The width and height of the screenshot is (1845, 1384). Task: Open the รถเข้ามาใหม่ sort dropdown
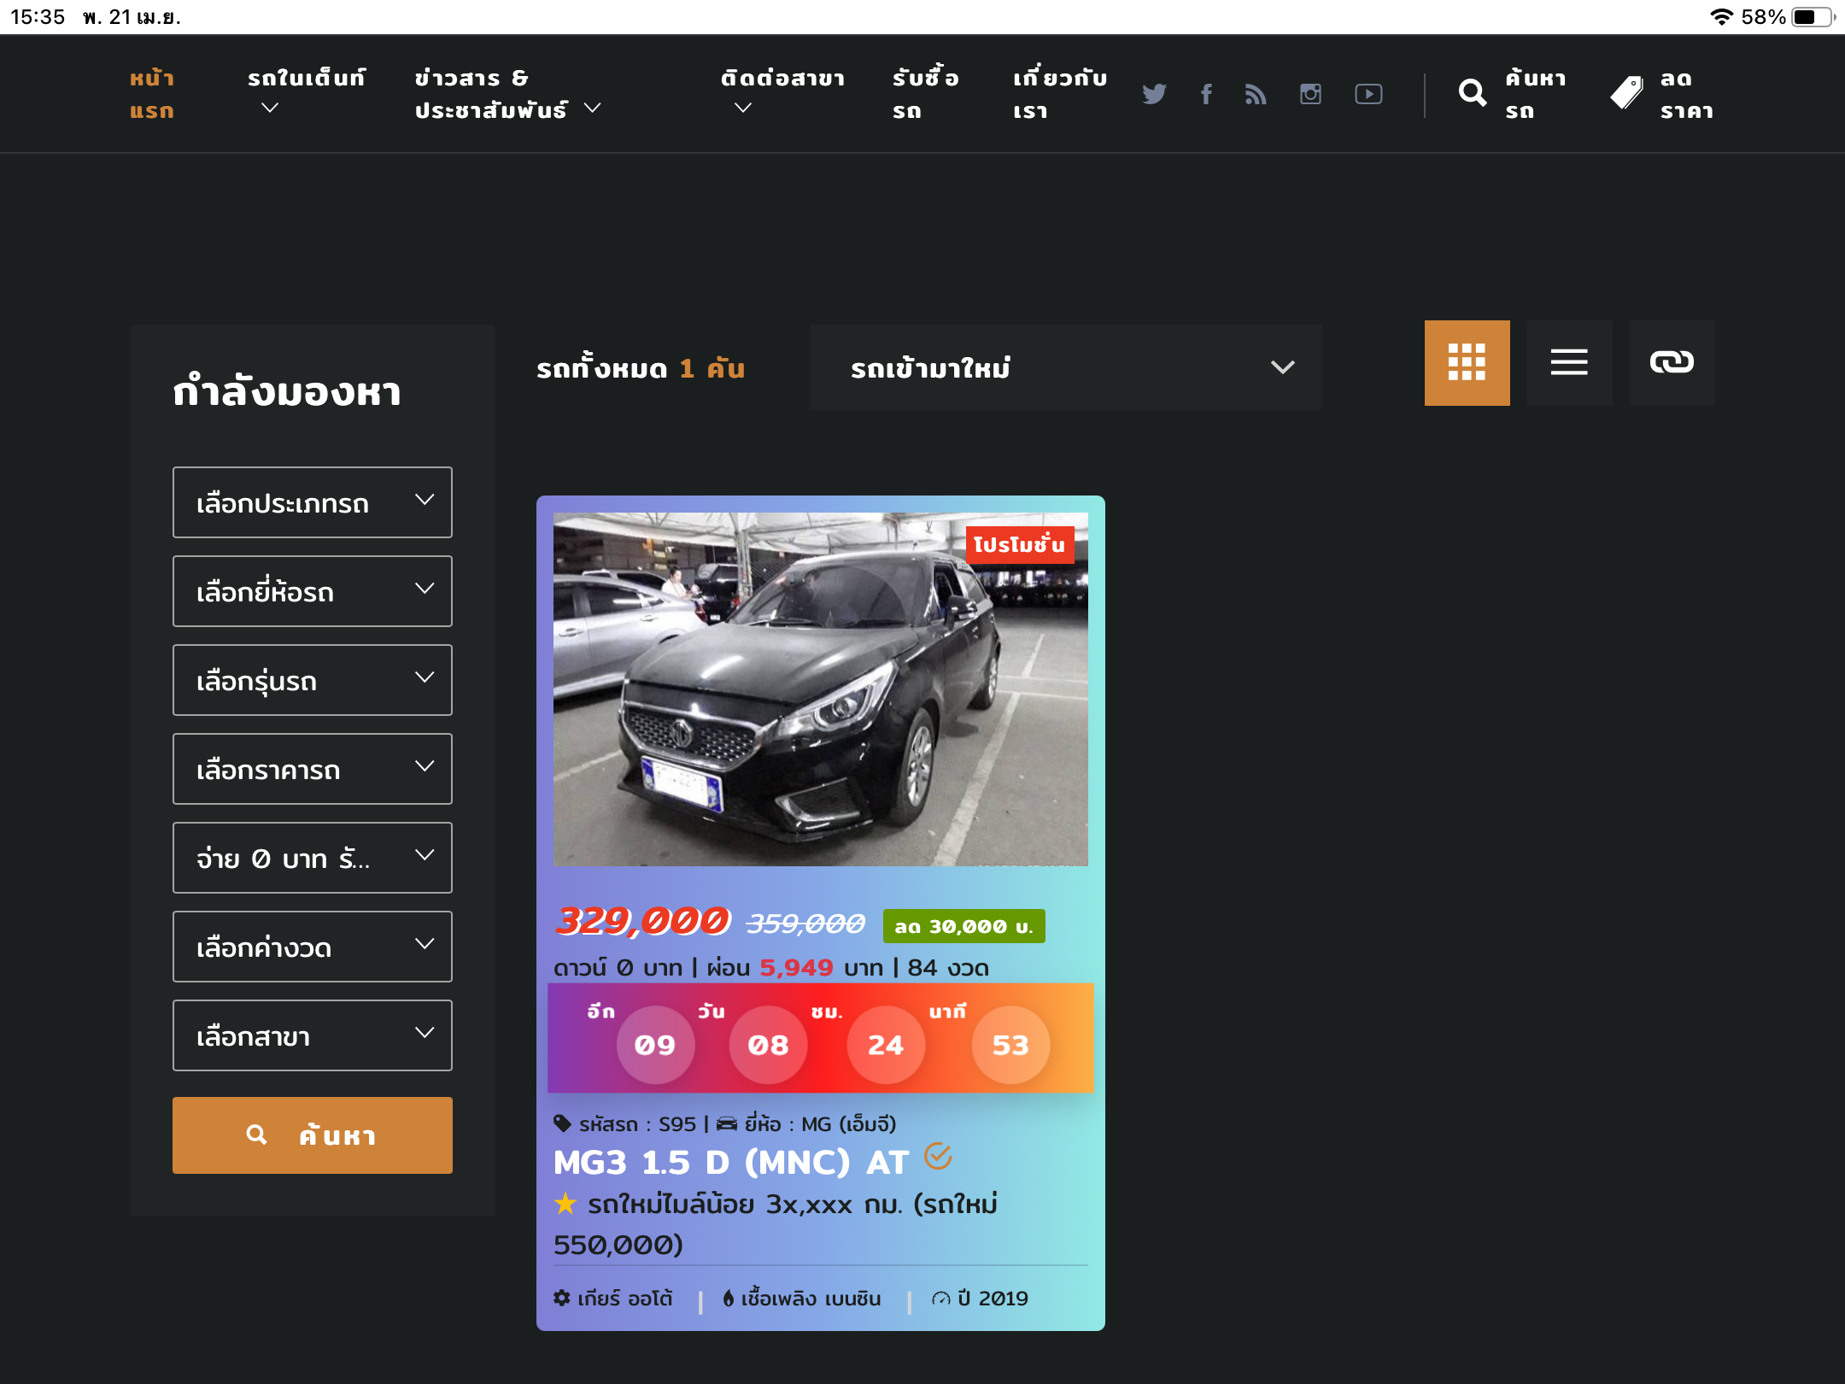click(x=1066, y=367)
